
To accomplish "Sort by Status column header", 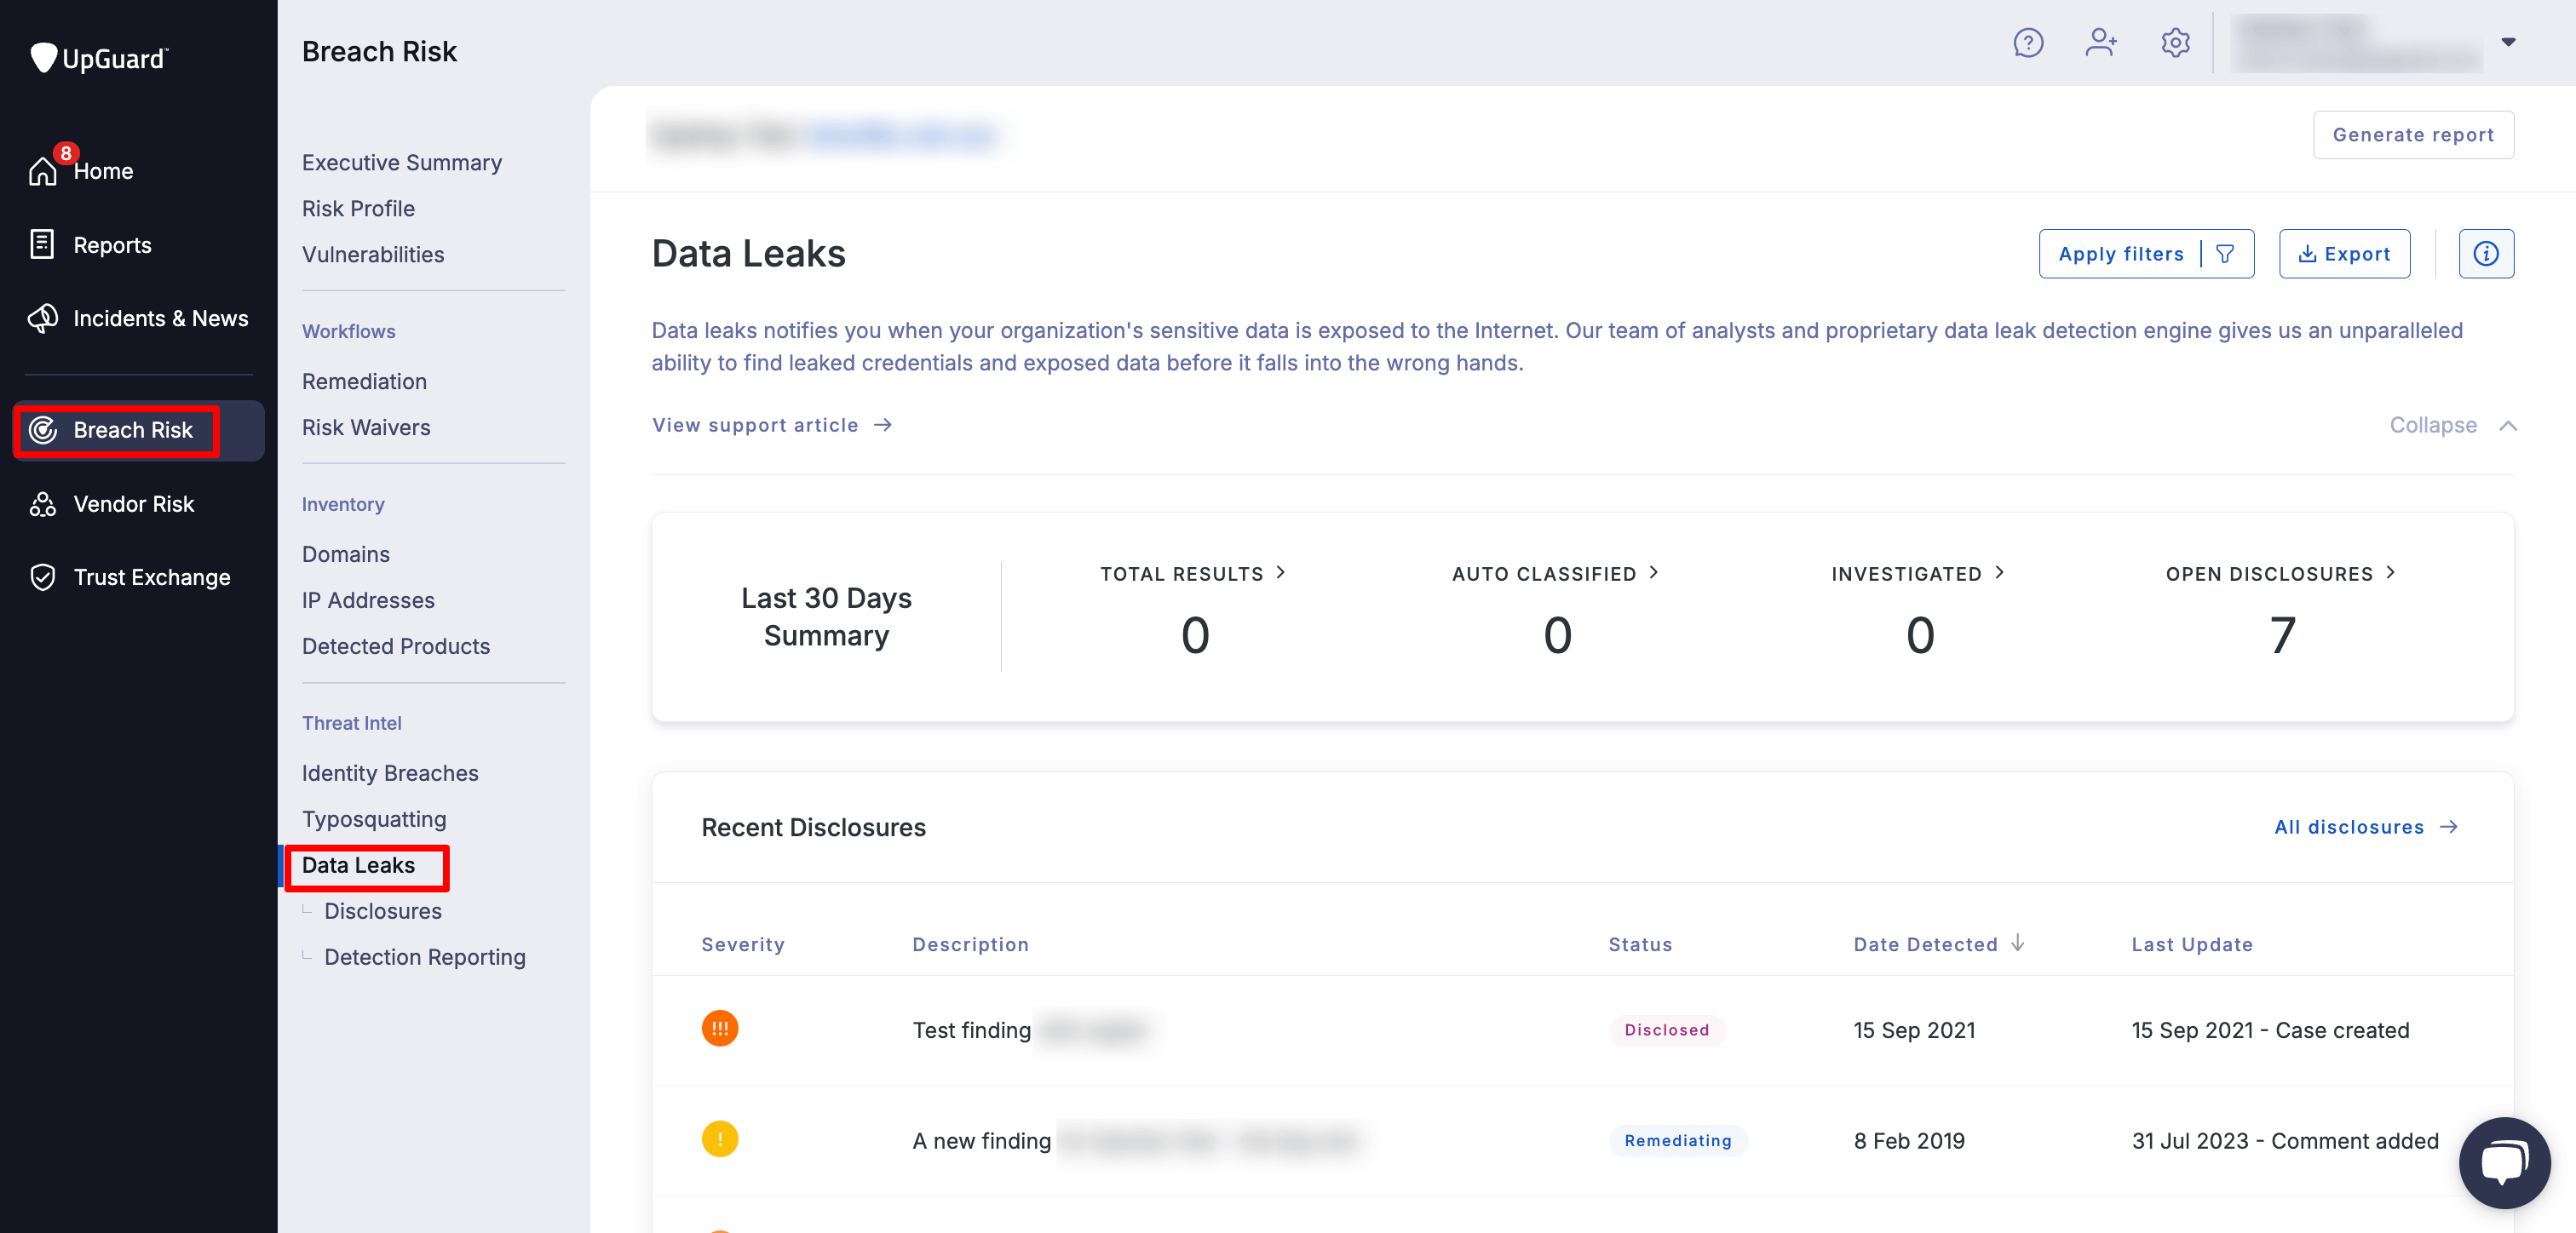I will (1640, 944).
